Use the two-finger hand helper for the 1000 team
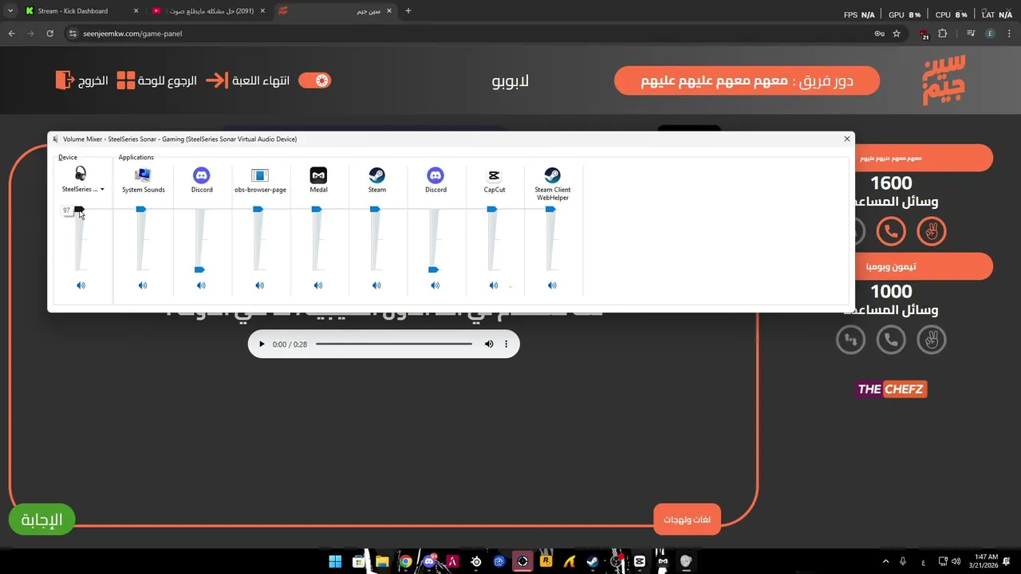 pos(931,340)
